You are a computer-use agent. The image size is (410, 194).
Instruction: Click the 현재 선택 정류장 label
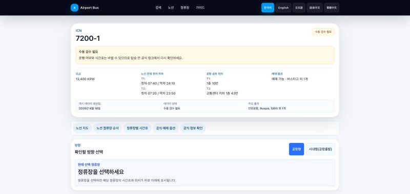click(89, 164)
